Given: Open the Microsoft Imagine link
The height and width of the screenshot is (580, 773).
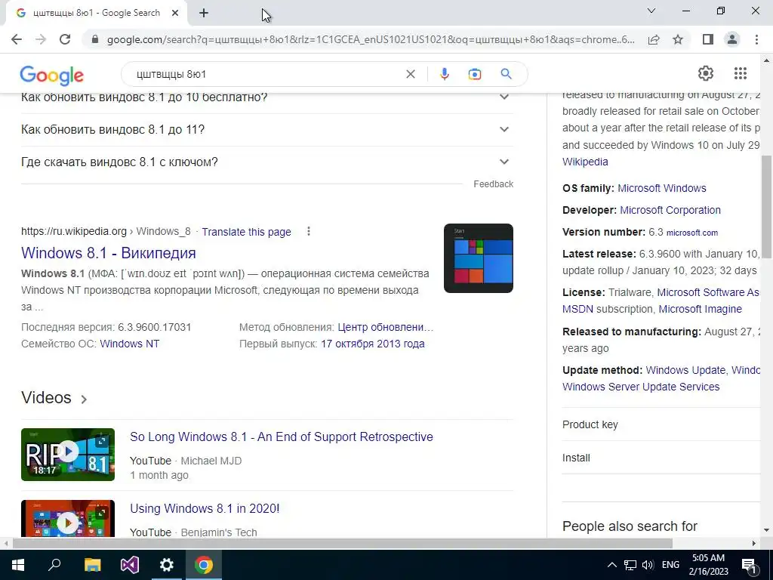Looking at the screenshot, I should [x=700, y=309].
